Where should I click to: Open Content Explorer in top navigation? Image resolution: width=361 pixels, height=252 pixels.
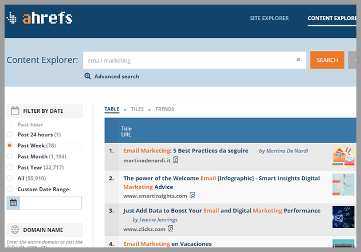pos(332,18)
